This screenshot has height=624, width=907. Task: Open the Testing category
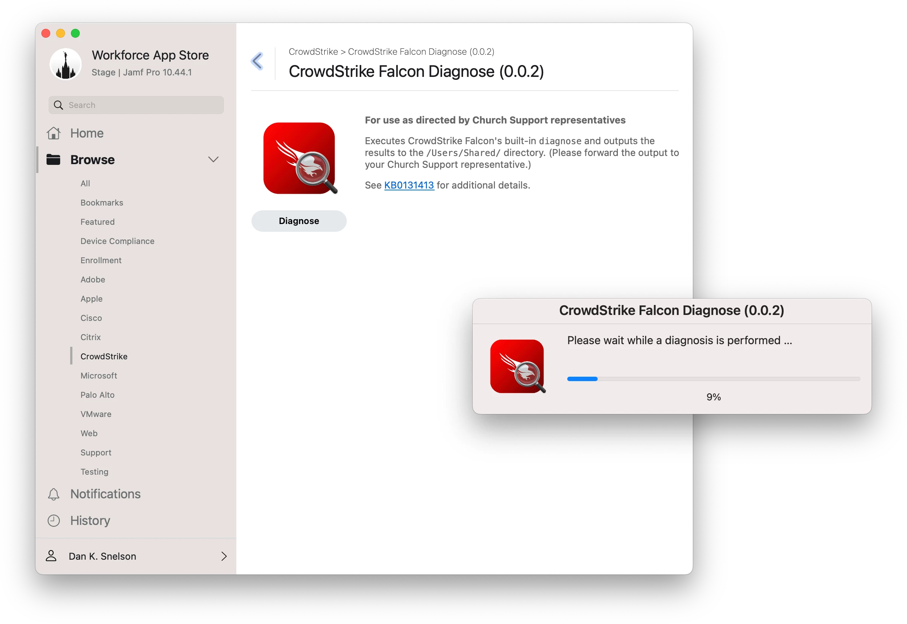pos(94,472)
